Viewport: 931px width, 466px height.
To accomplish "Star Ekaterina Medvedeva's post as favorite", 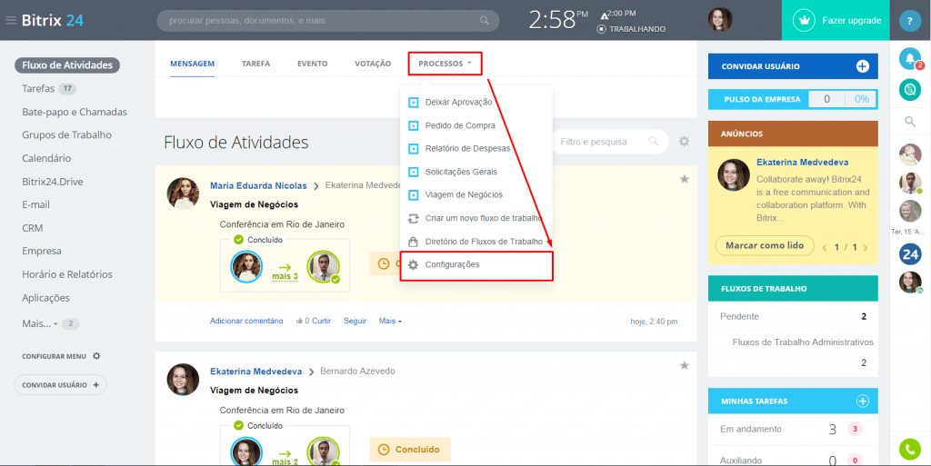I will [684, 365].
